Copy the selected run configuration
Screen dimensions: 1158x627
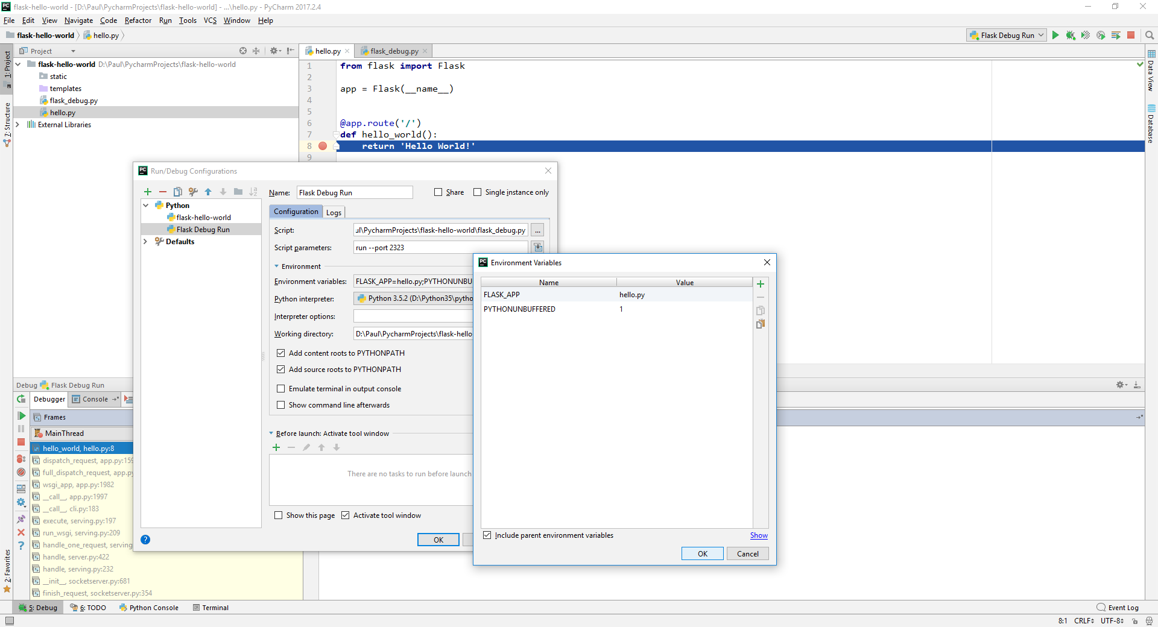coord(178,192)
